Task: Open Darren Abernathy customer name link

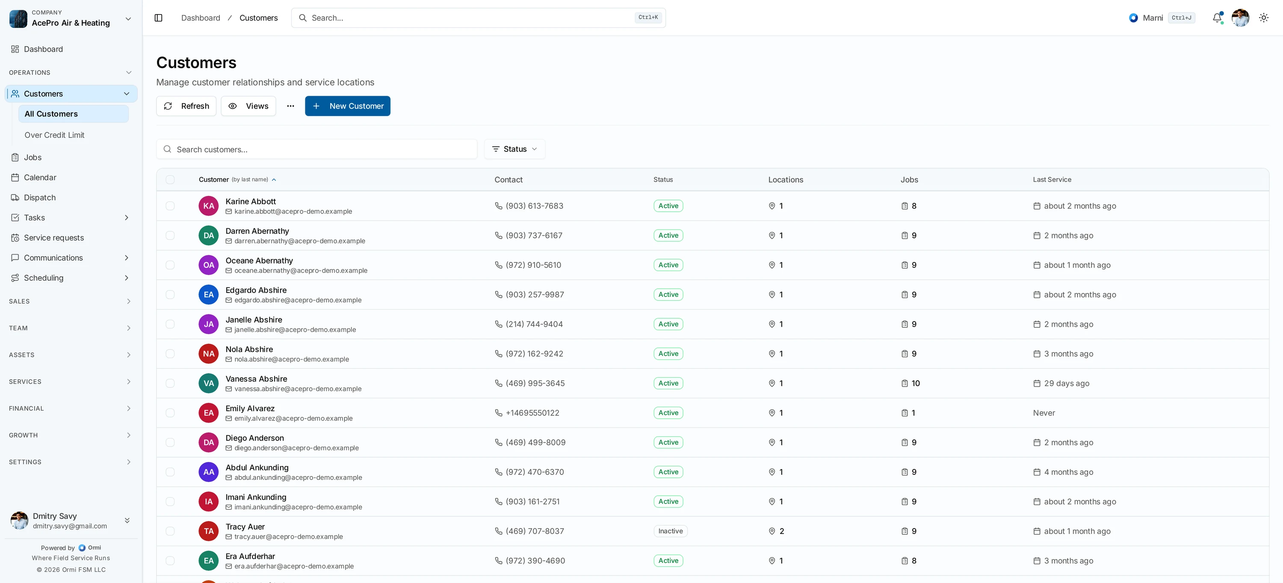Action: point(257,231)
